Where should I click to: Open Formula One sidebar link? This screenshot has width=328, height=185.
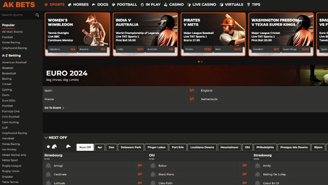(x=11, y=111)
